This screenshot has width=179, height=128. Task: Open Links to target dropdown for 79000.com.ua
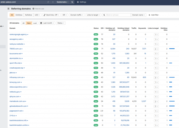(x=156, y=49)
